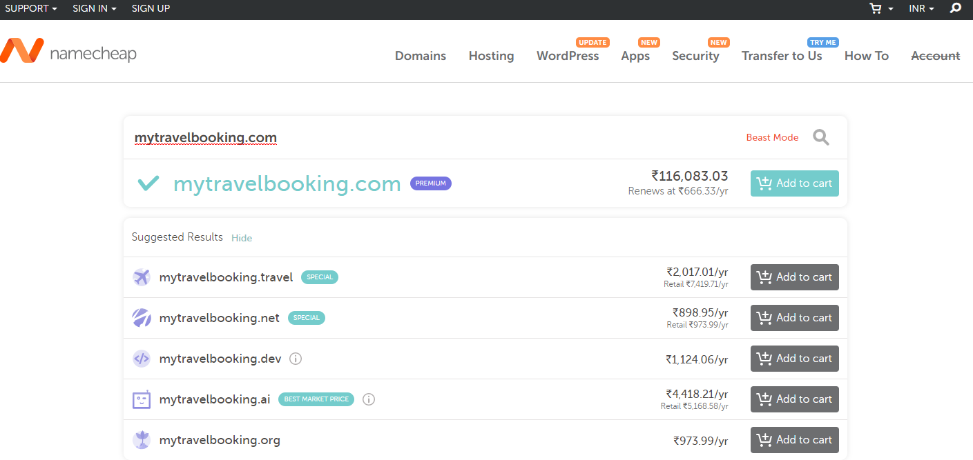This screenshot has height=460, width=973.
Task: Click SPECIAL badge on mytravelbooking.net
Action: (307, 318)
